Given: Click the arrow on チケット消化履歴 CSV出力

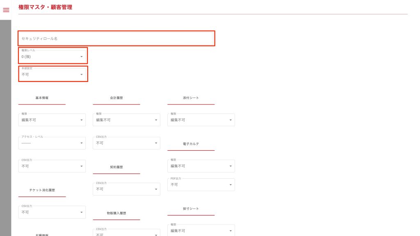Looking at the screenshot, I should (81, 212).
